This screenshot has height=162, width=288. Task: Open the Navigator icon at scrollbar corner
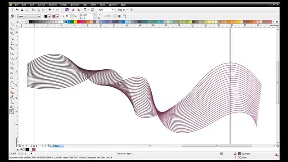pyautogui.click(x=278, y=146)
